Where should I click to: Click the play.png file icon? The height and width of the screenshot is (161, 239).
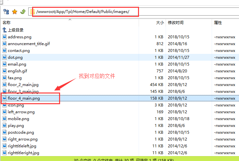click(5, 126)
